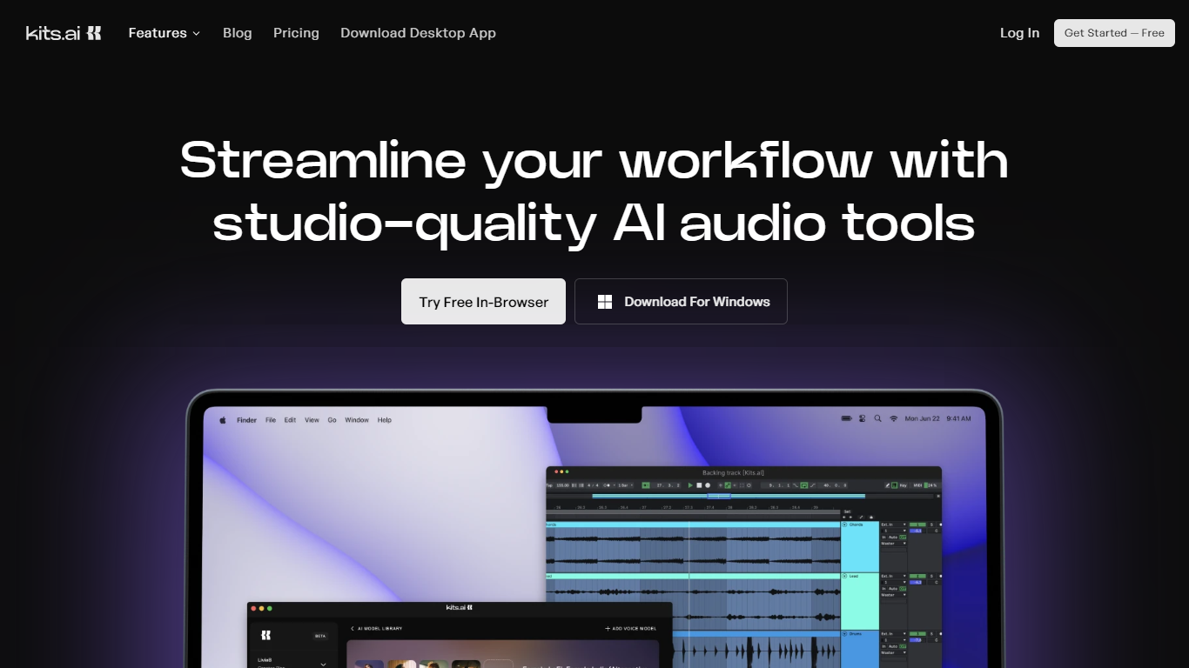1189x668 pixels.
Task: Click the Log In link
Action: point(1019,33)
